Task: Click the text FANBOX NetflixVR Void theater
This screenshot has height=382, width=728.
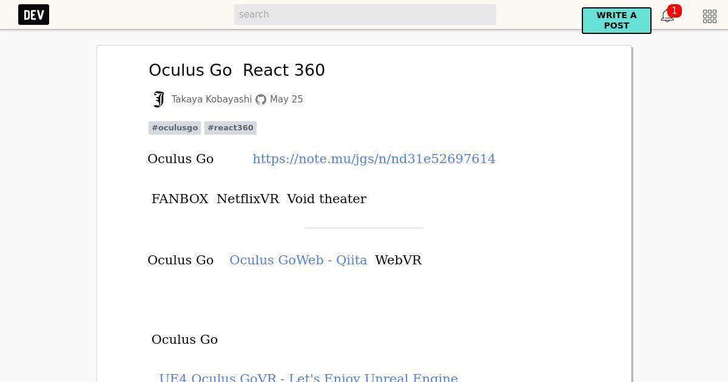Action: (259, 199)
